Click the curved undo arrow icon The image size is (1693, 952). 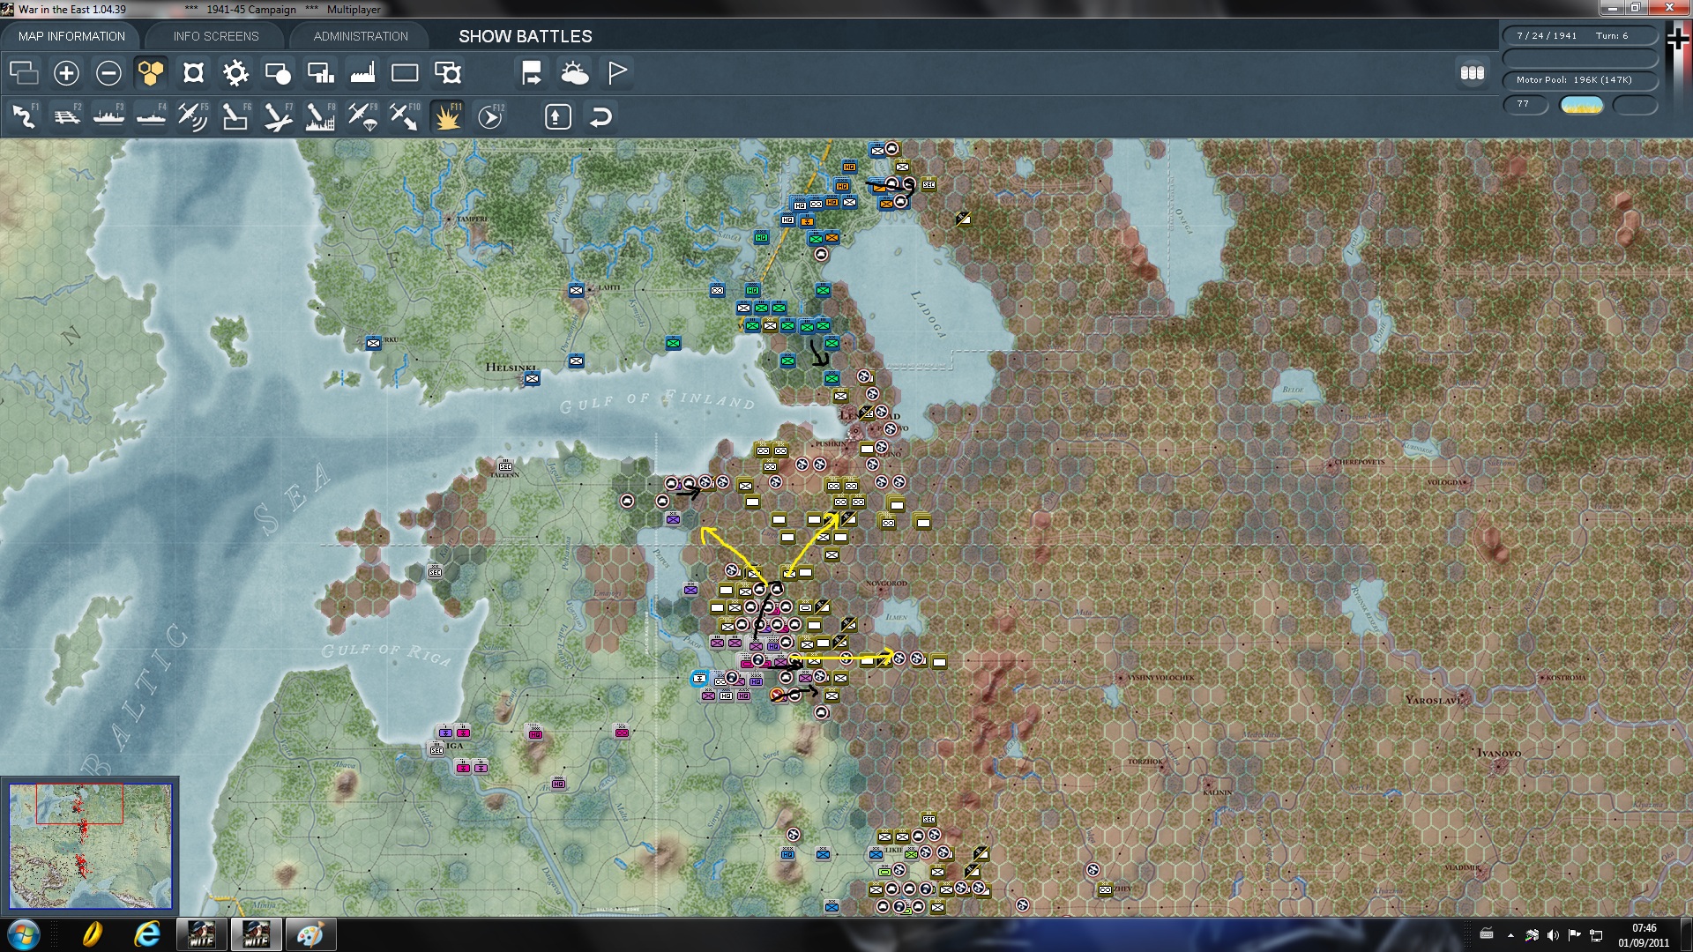click(600, 116)
